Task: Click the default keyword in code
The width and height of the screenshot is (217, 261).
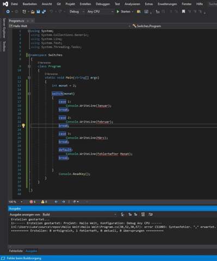Action: (65, 150)
